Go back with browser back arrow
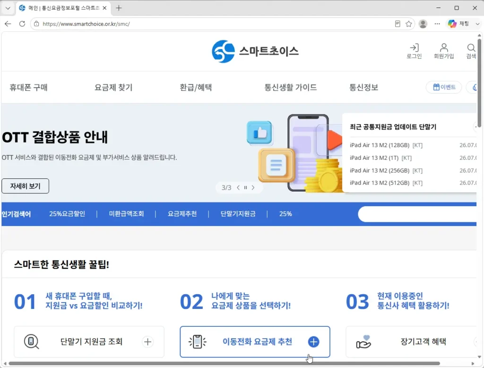The image size is (484, 368). coord(8,24)
